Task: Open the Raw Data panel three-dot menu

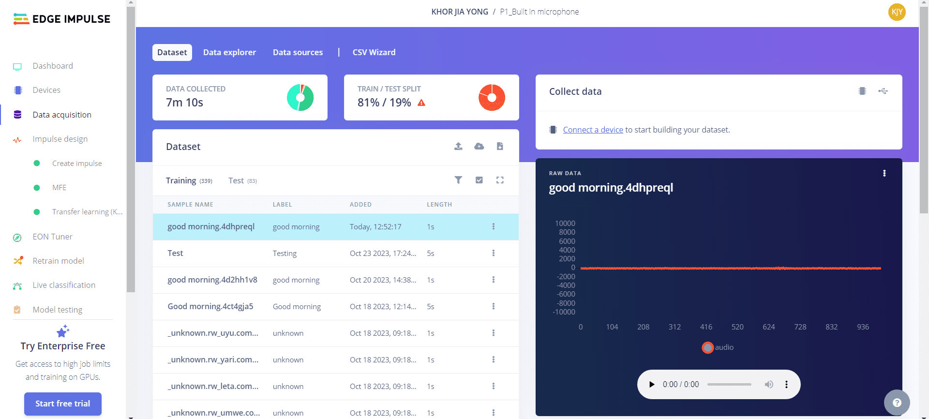Action: pyautogui.click(x=884, y=173)
